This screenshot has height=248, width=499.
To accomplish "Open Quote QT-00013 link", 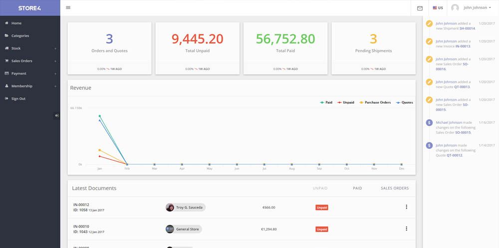I will tap(463, 87).
